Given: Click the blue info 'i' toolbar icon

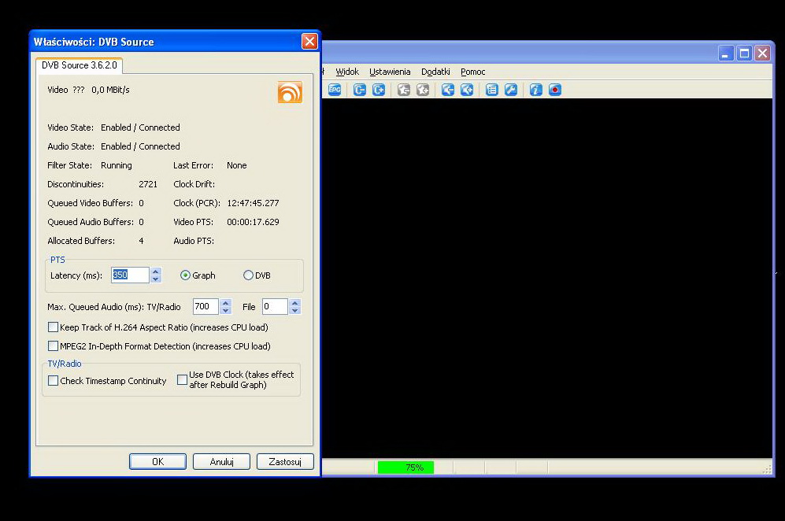Looking at the screenshot, I should [536, 90].
